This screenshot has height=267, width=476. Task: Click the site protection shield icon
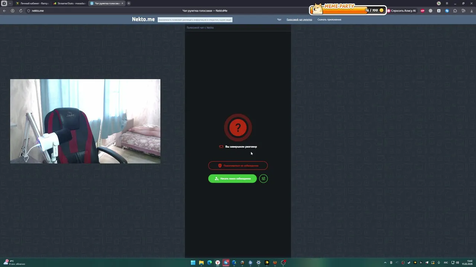click(29, 11)
